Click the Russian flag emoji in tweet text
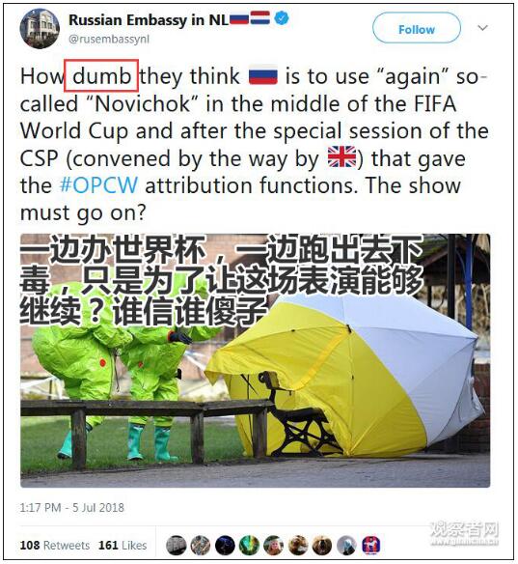The height and width of the screenshot is (564, 518). tap(263, 75)
